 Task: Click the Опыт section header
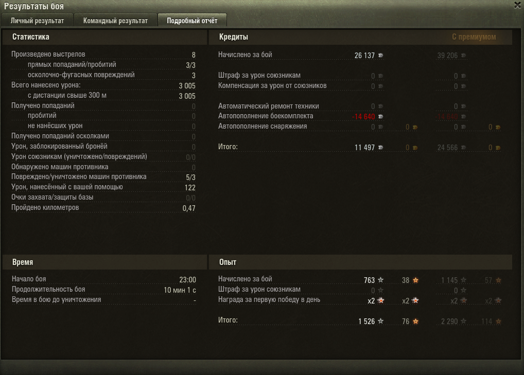coord(228,262)
